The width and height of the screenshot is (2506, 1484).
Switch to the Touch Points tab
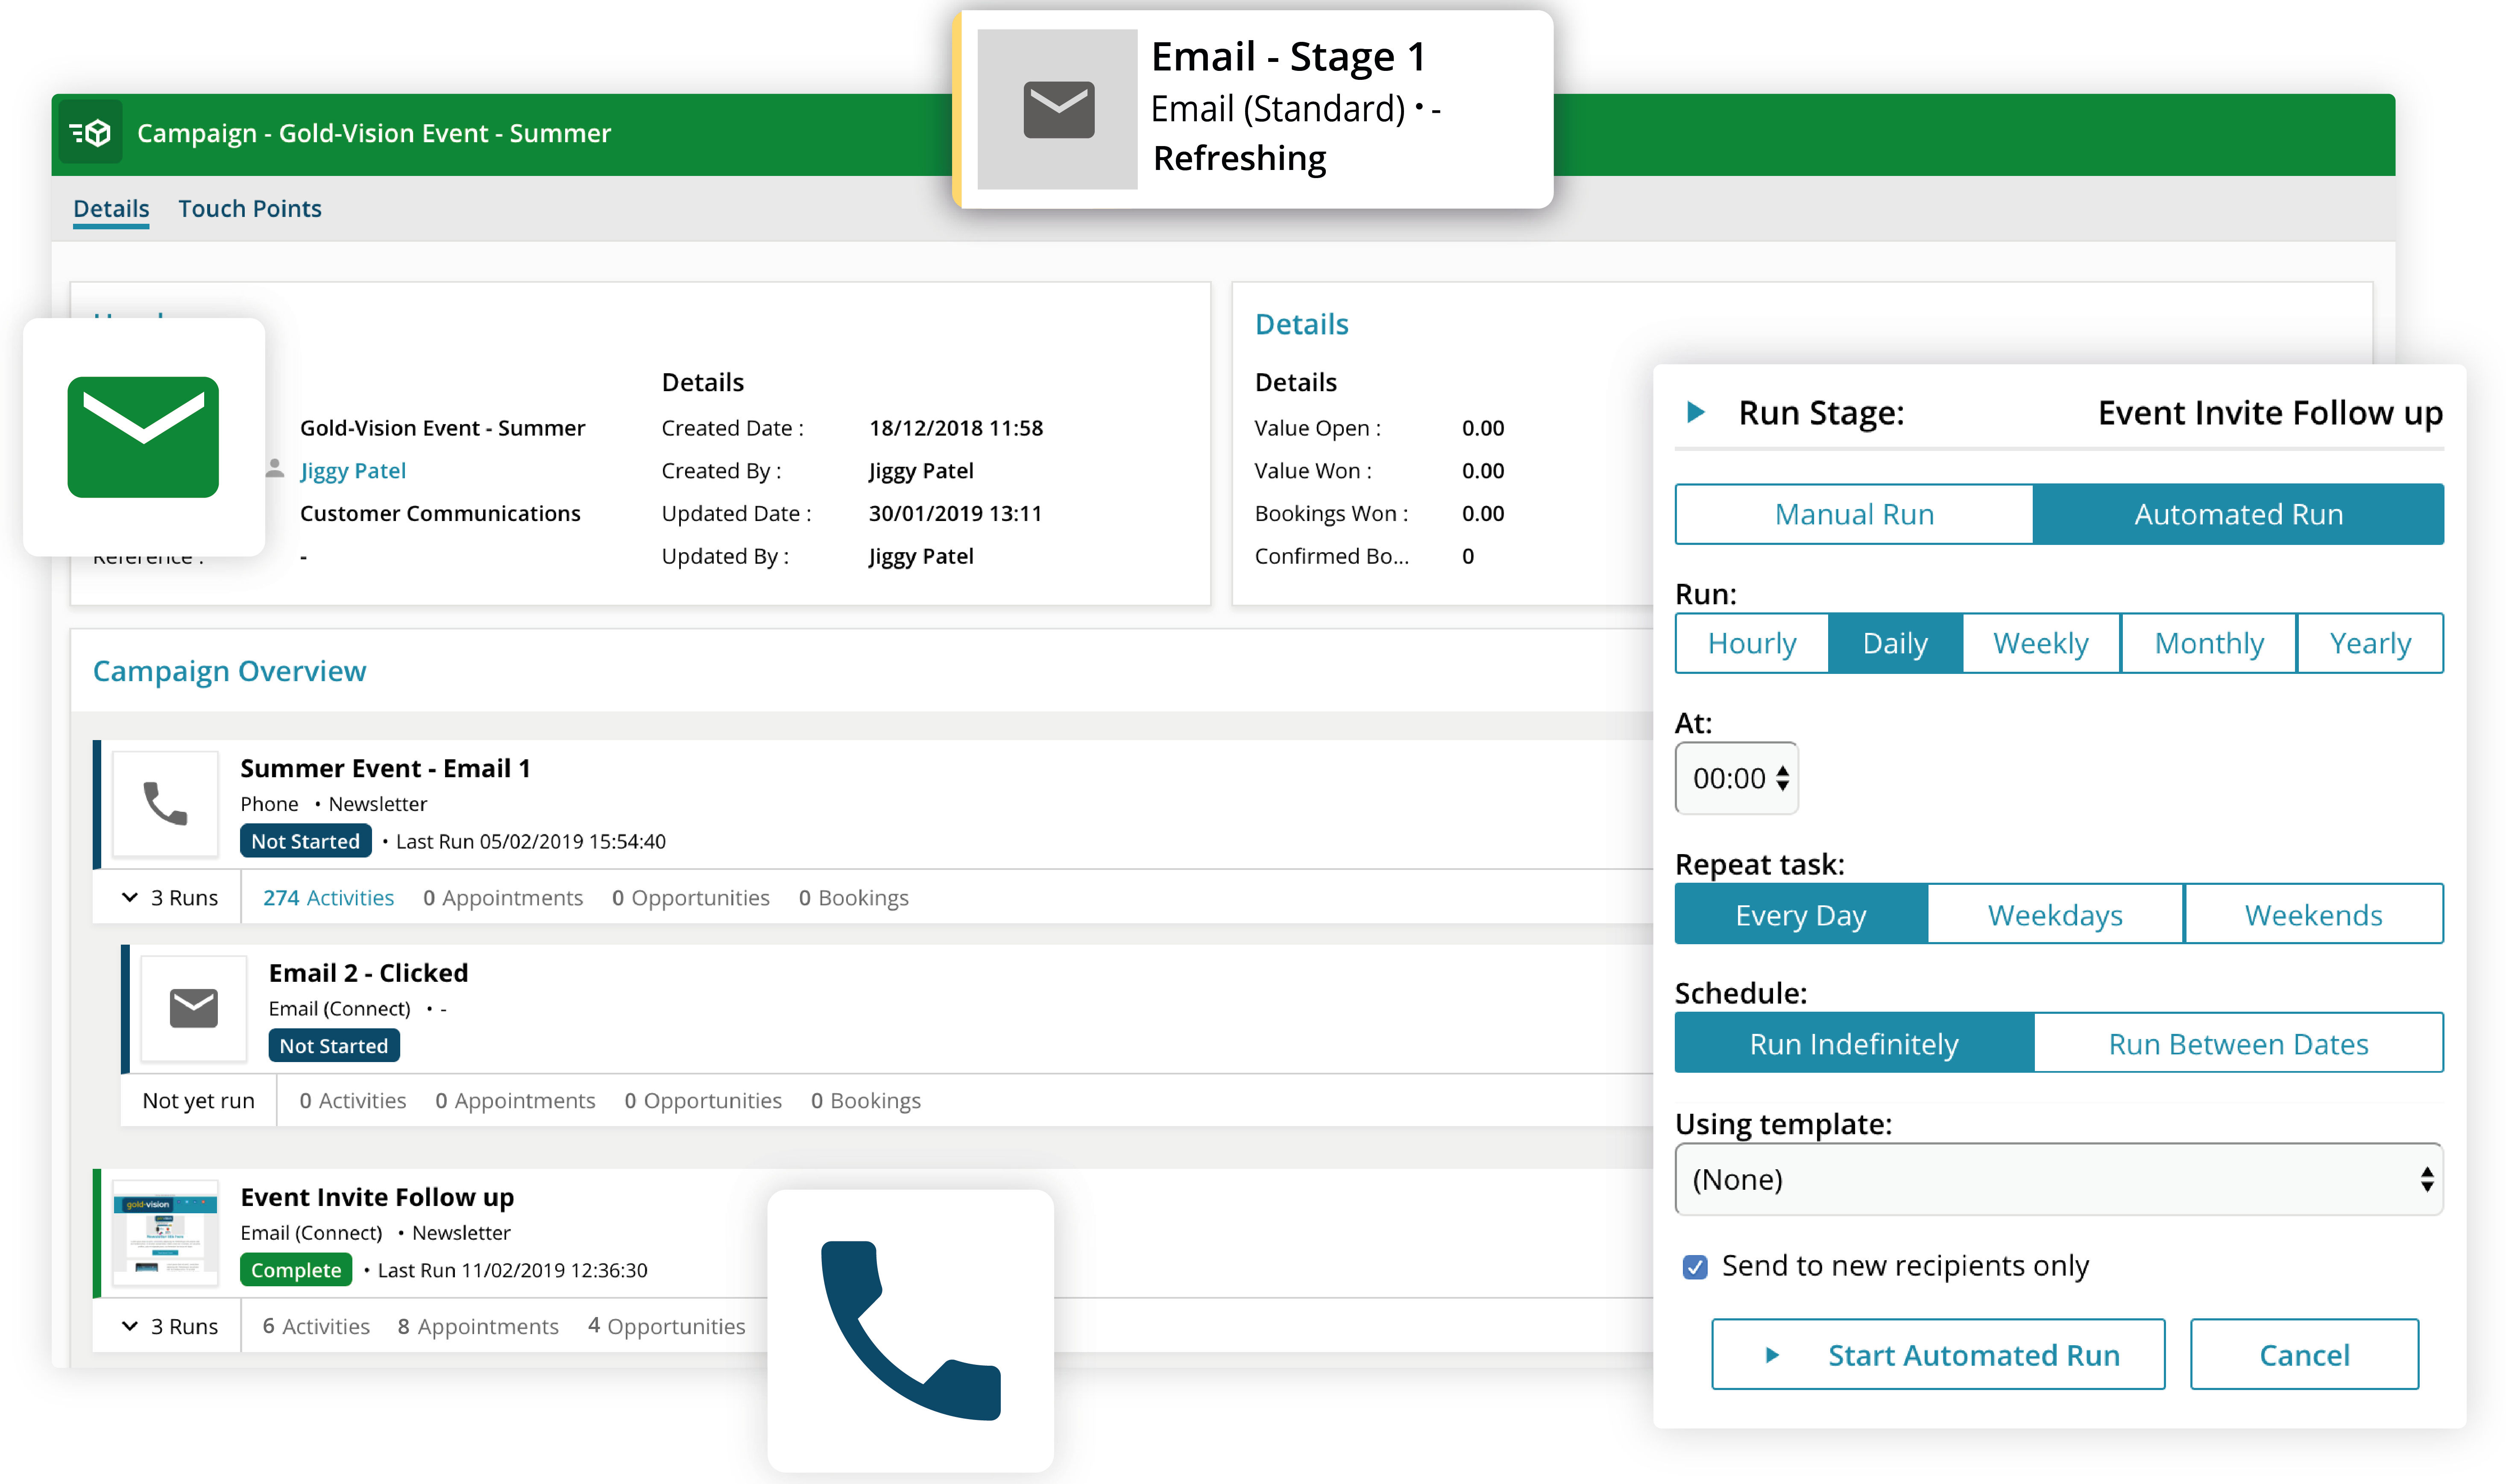coord(250,208)
